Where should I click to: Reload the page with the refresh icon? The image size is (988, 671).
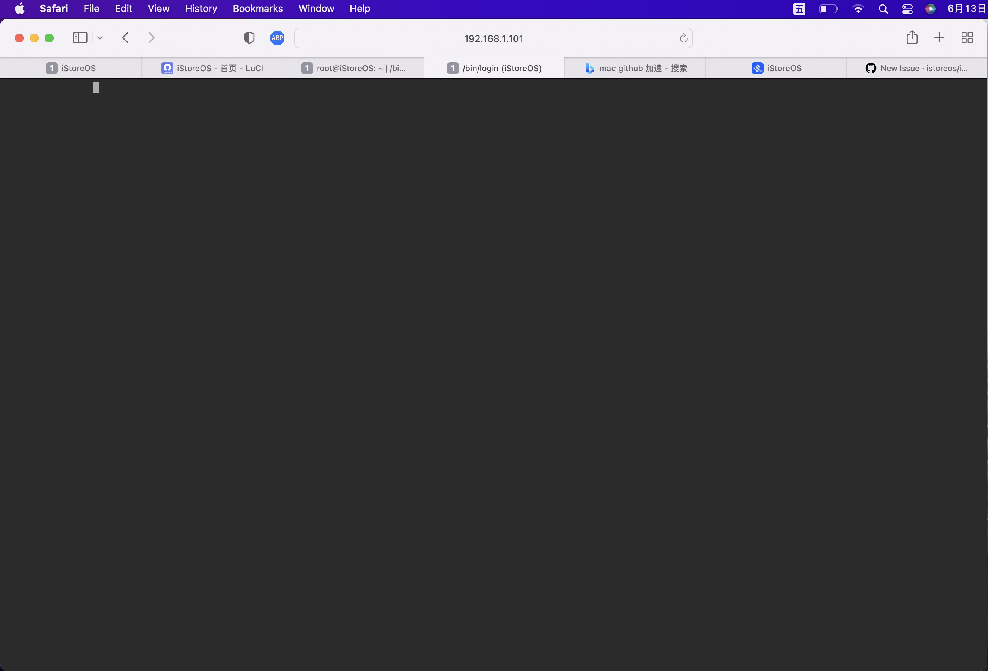(683, 38)
